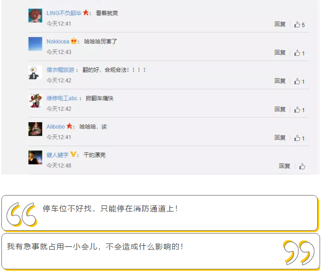321x274 pixels.
Task: Reply to the 哈哈哈厉害了 comment
Action: [x=280, y=53]
